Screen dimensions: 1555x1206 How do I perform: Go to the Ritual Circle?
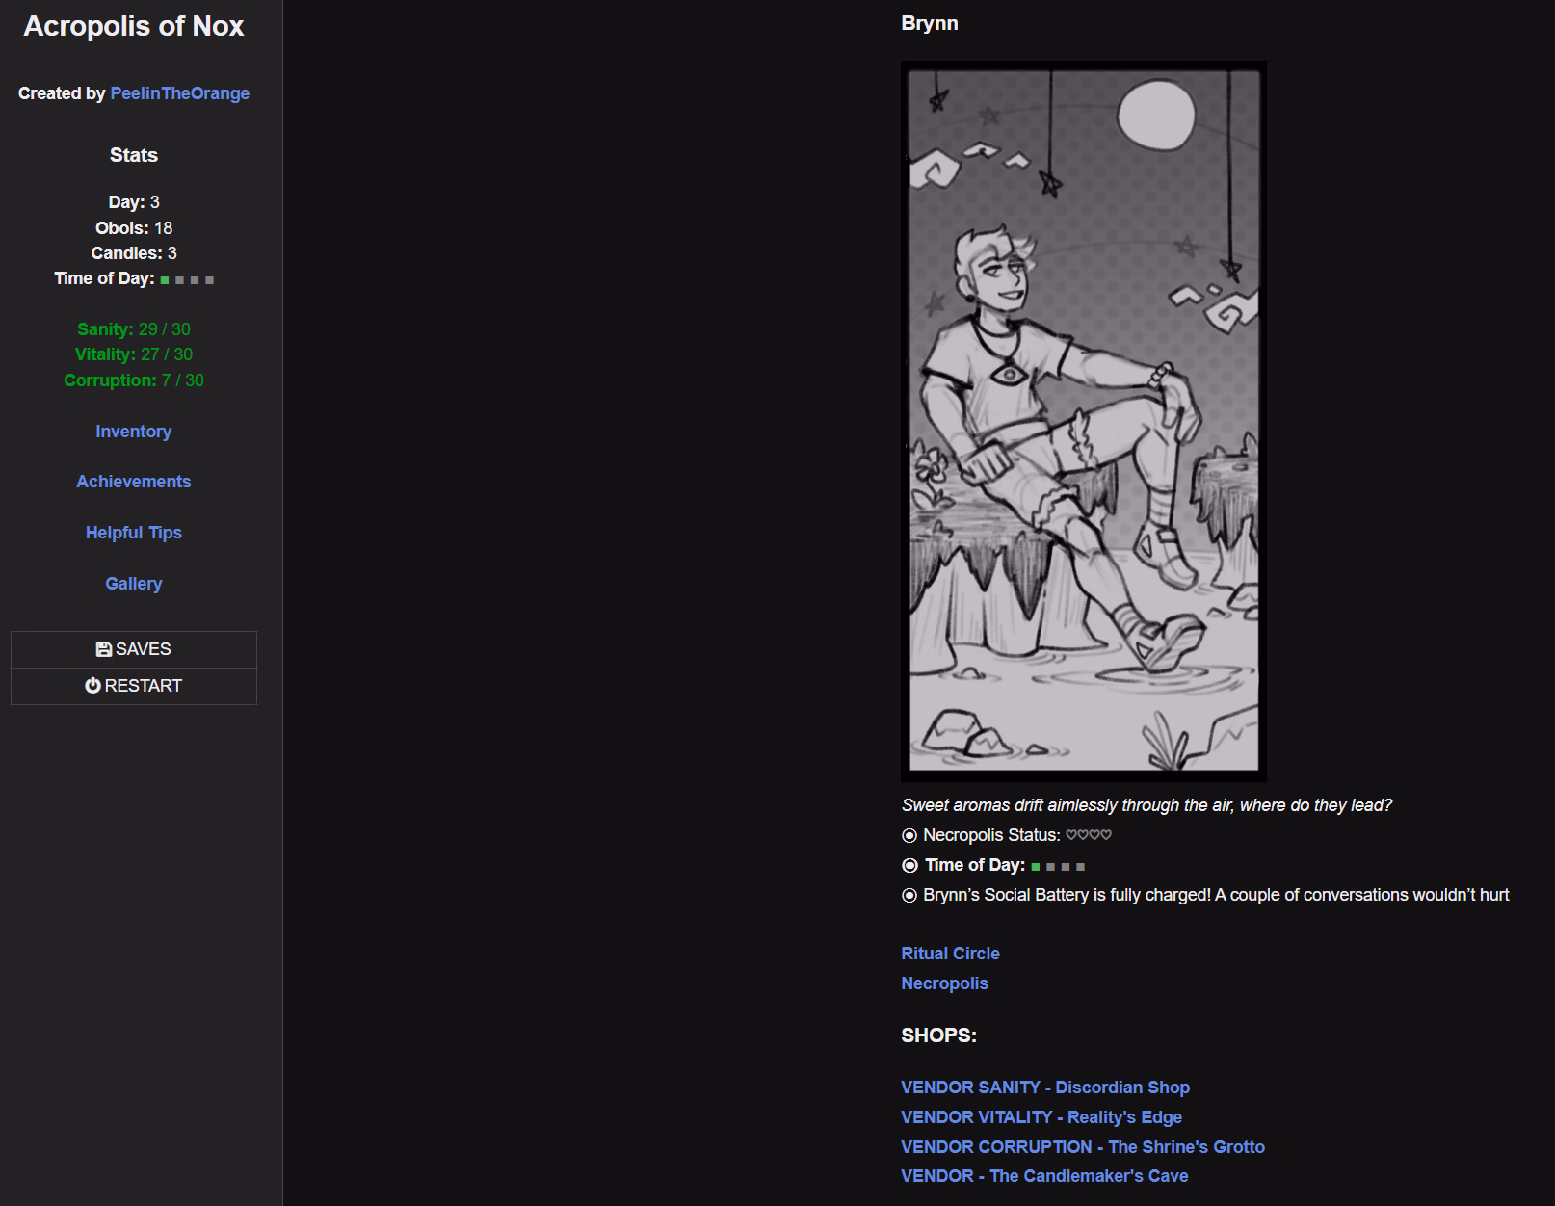tap(950, 954)
